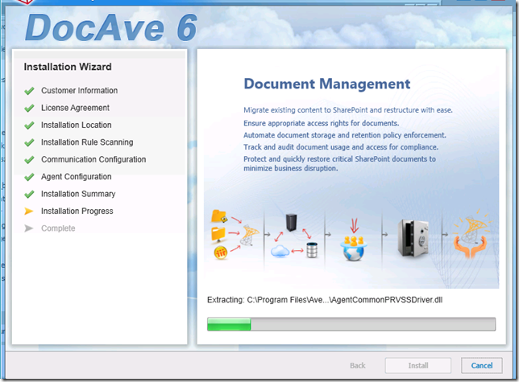This screenshot has width=519, height=382.
Task: Select the greyed Complete step
Action: point(58,228)
